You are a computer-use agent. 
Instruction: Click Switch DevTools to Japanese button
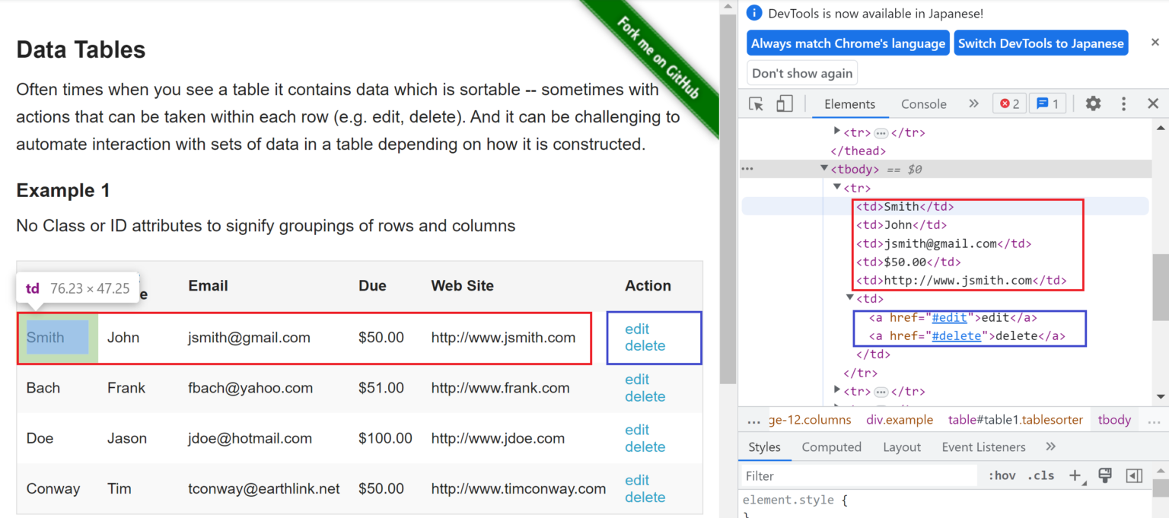click(x=1040, y=43)
